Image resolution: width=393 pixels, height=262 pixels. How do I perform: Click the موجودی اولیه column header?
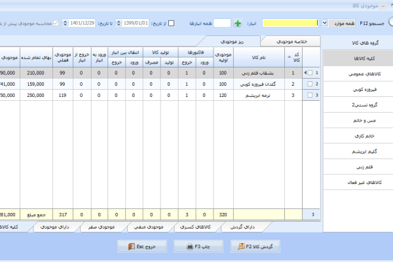pos(223,58)
